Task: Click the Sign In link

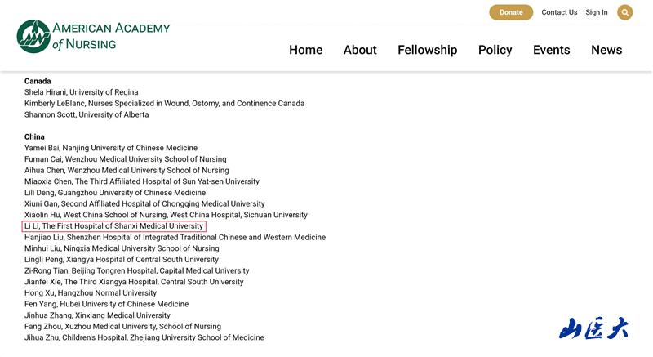Action: (597, 12)
